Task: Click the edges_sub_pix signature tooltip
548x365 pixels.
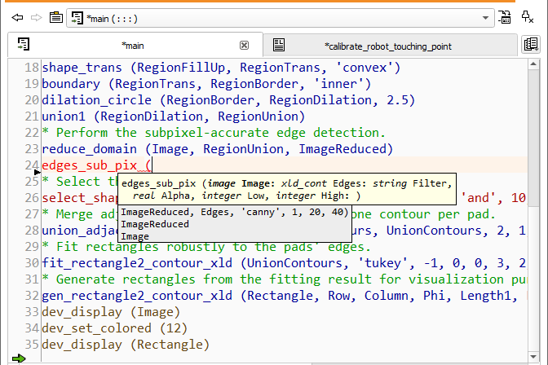Action: pyautogui.click(x=287, y=189)
